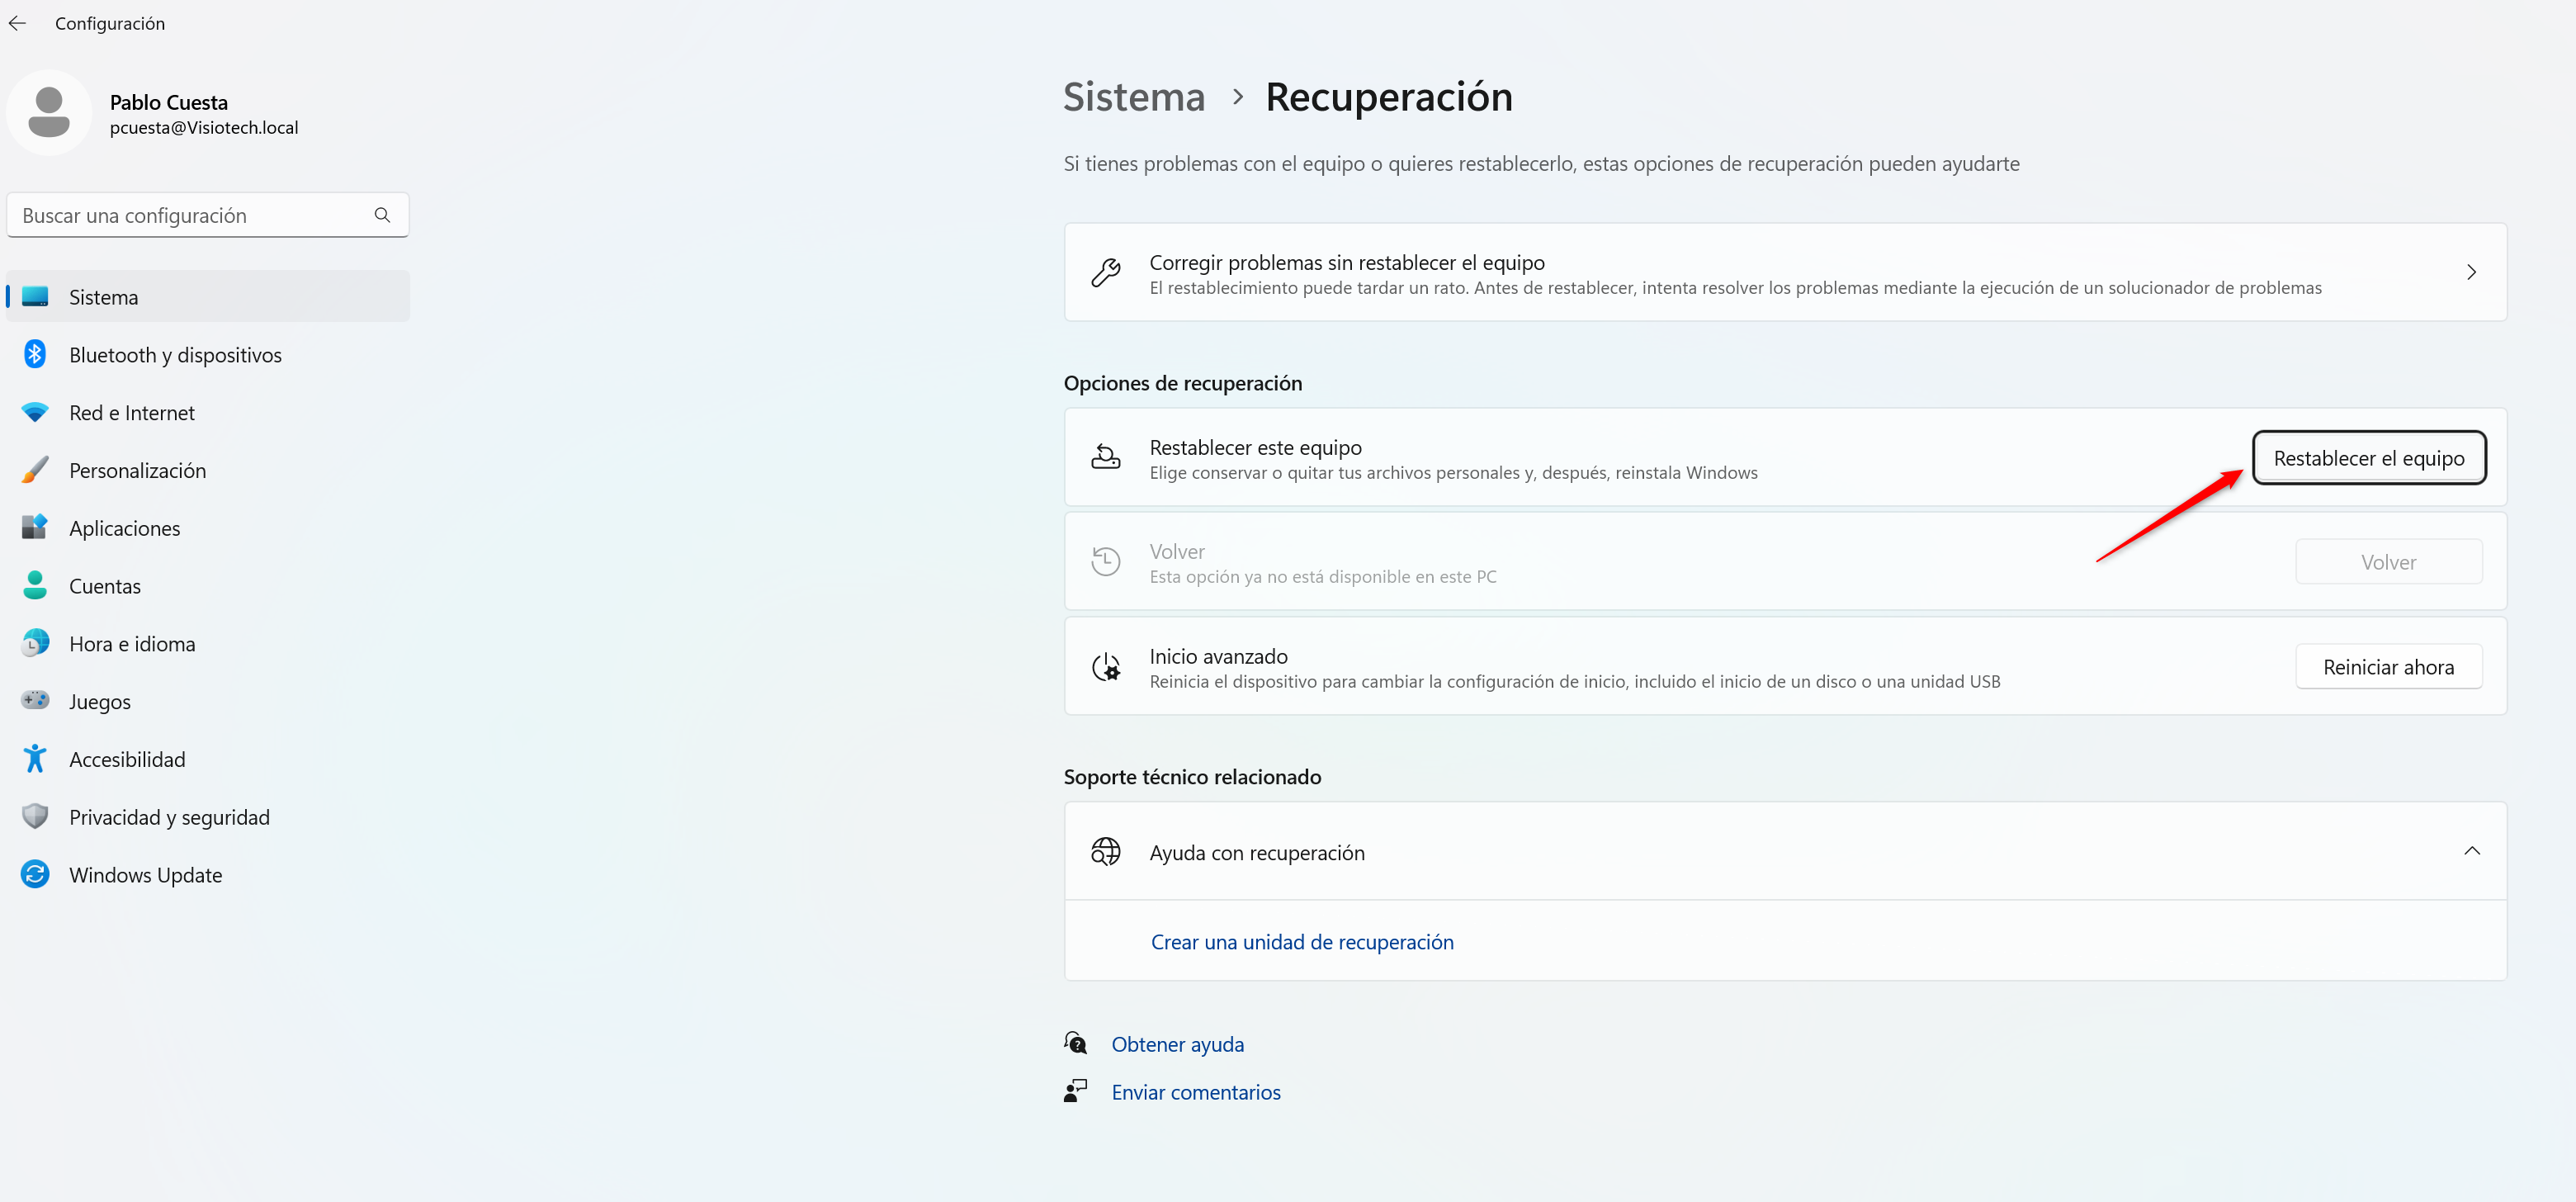The width and height of the screenshot is (2576, 1202).
Task: Click the pcuesta@Visiotech.local account text
Action: point(204,128)
